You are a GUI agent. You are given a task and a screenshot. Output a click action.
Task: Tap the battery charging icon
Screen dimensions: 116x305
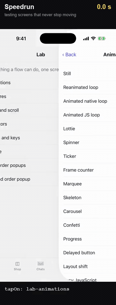click(101, 38)
